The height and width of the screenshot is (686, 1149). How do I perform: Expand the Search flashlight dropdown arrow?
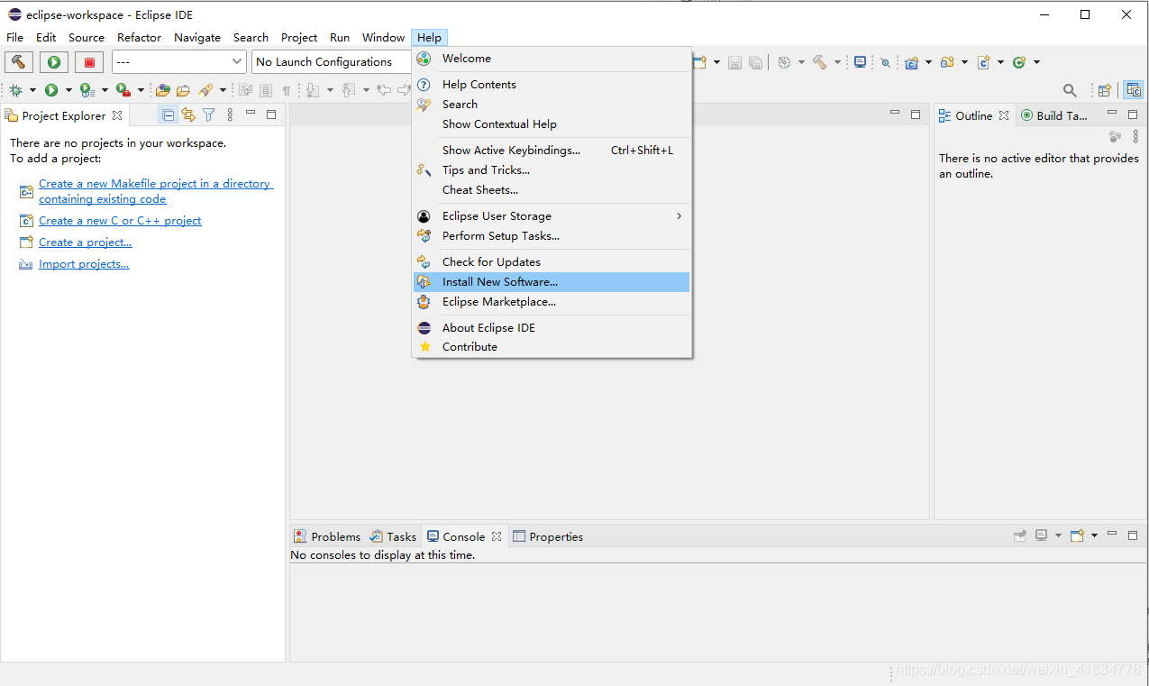click(223, 90)
